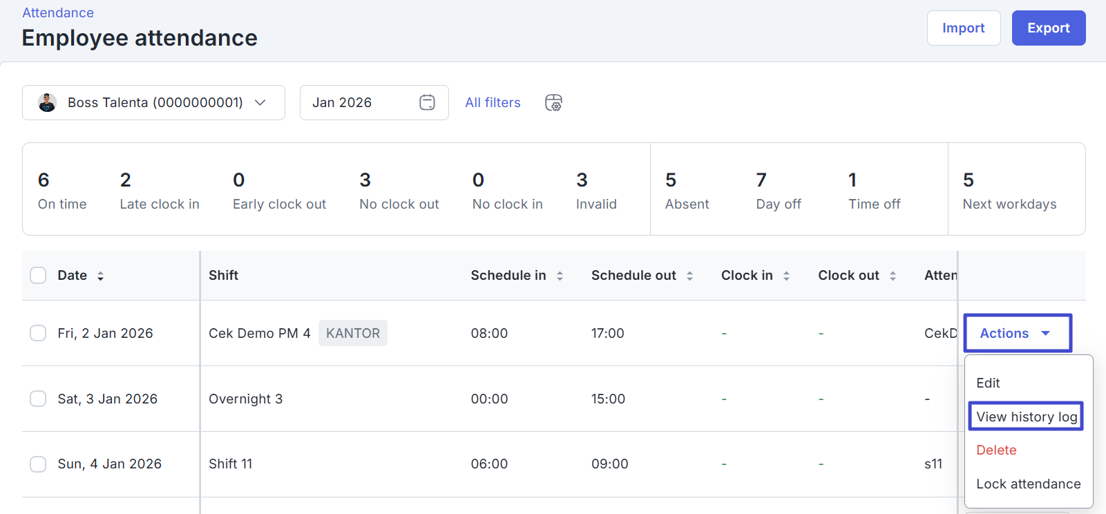The image size is (1106, 514).
Task: Select the Sat, 3 Jan 2026 row checkbox
Action: point(38,399)
